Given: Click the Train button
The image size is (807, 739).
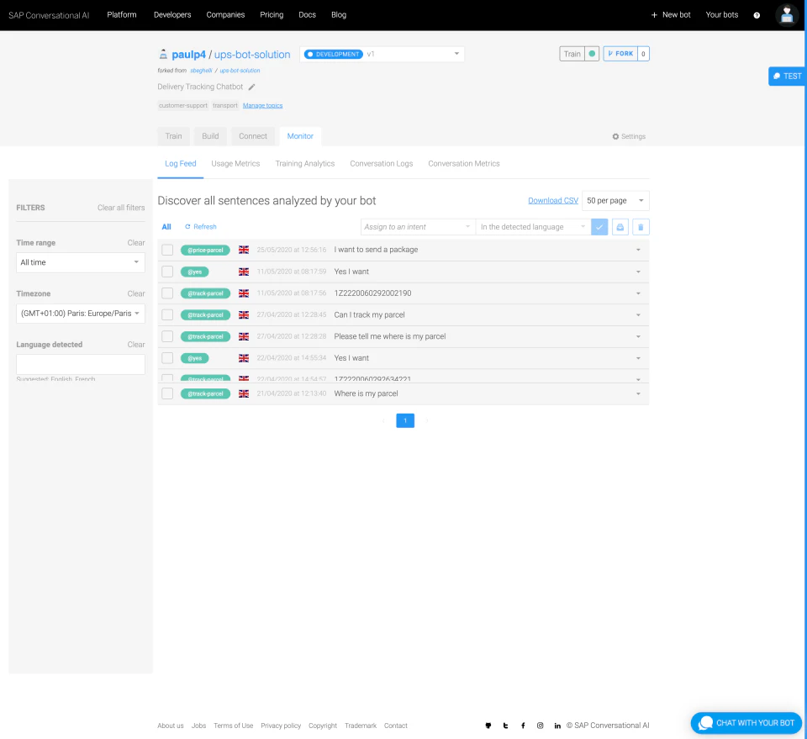Looking at the screenshot, I should (572, 53).
